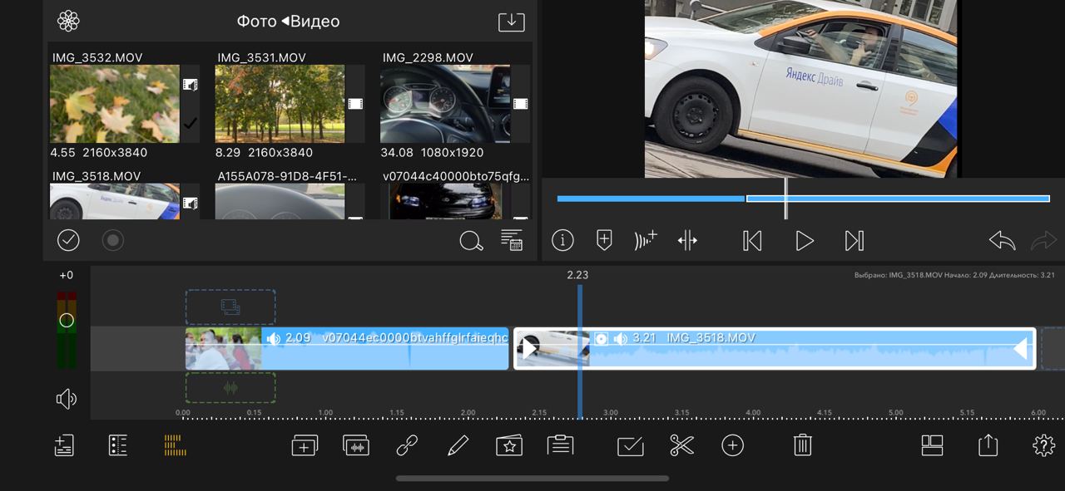Select the v07044ec0000 timeline clip
The width and height of the screenshot is (1065, 491).
pyautogui.click(x=347, y=348)
